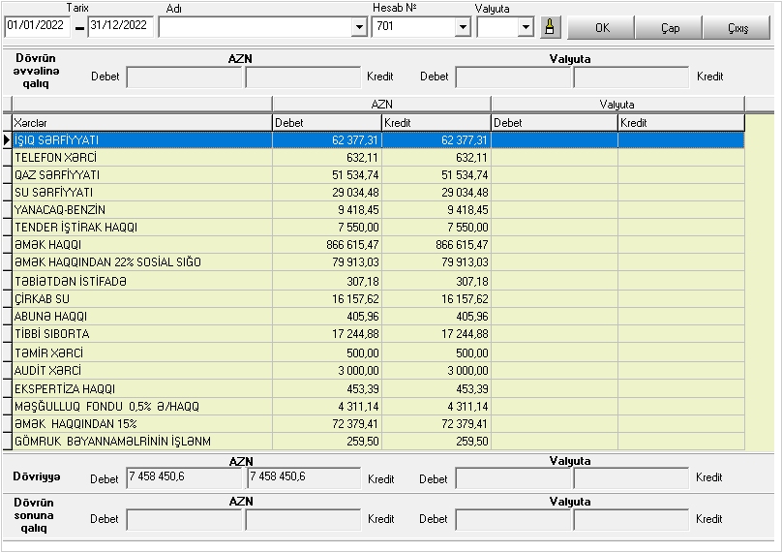Select the TELEFON XƏRCİ row

141,158
